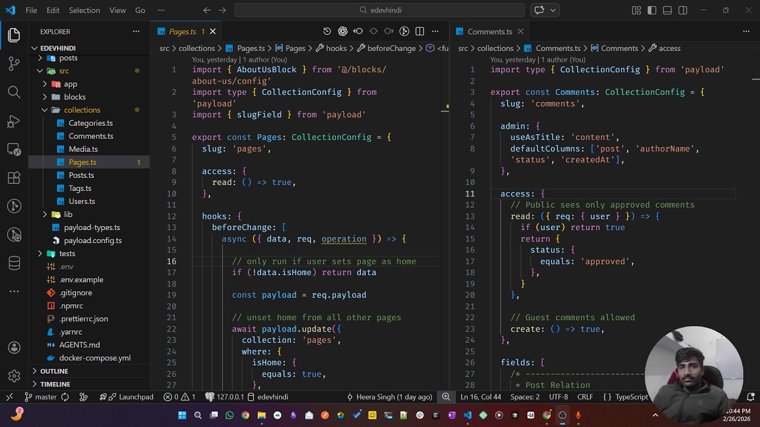
Task: Open the Remote Explorer view
Action: 14,149
